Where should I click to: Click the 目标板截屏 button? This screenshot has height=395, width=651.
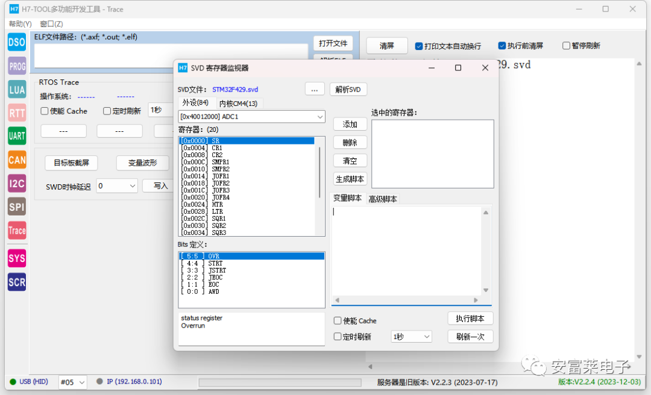point(71,163)
